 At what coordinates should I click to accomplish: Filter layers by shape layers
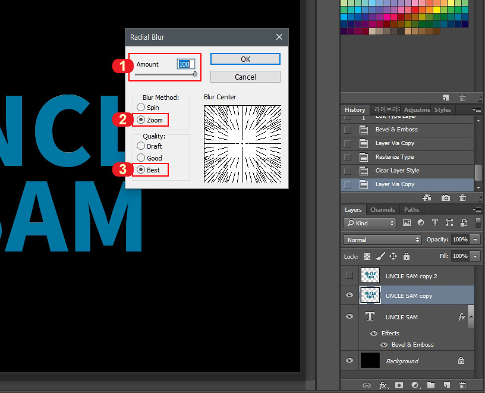(x=449, y=223)
